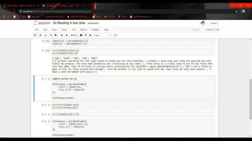252x141 pixels.
Task: Open the Kernel menu
Action: point(83,30)
